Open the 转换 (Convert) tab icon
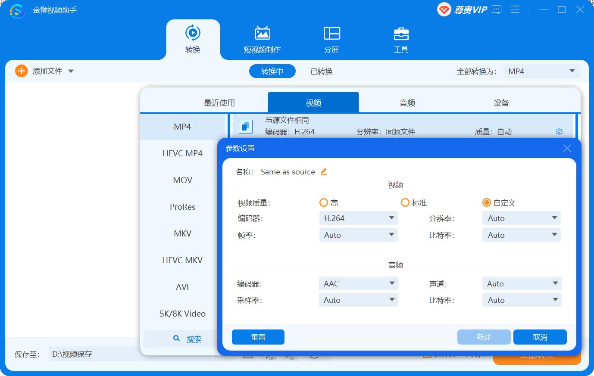594x376 pixels. click(193, 32)
